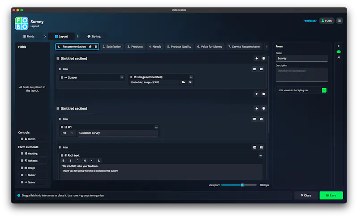Select the 3. Products page tab
358x218 pixels.
[x=135, y=47]
